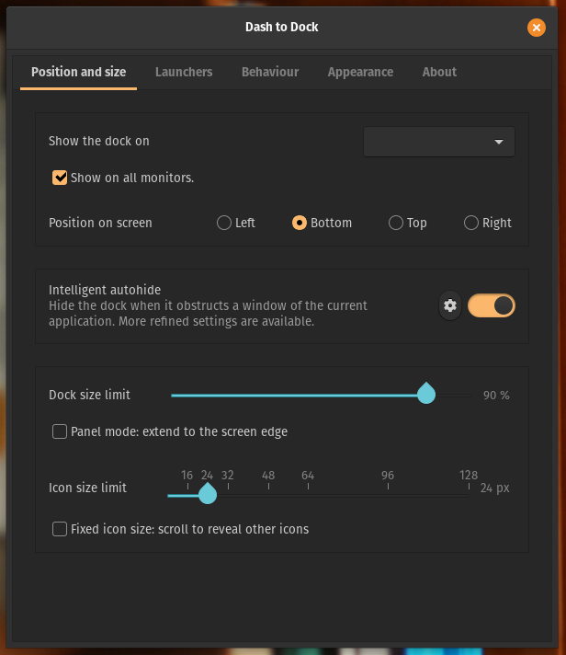
Task: Open intelligent autohide gear settings
Action: pos(450,305)
